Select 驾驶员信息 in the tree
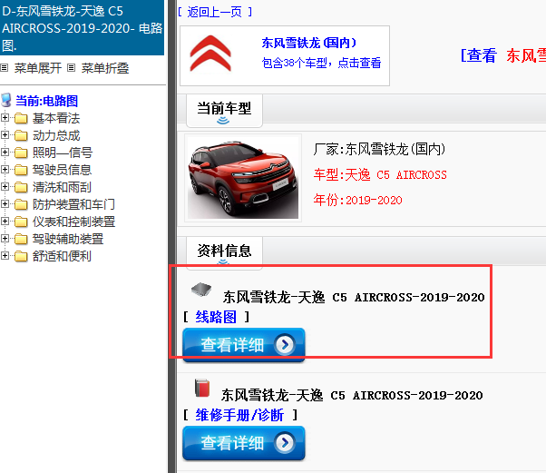546x473 pixels. tap(62, 170)
